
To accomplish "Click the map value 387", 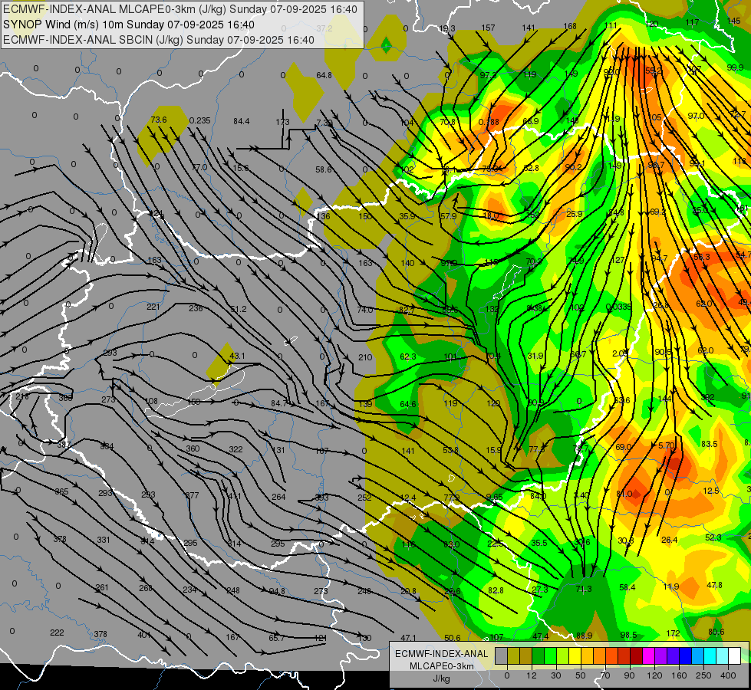I will click(x=64, y=445).
